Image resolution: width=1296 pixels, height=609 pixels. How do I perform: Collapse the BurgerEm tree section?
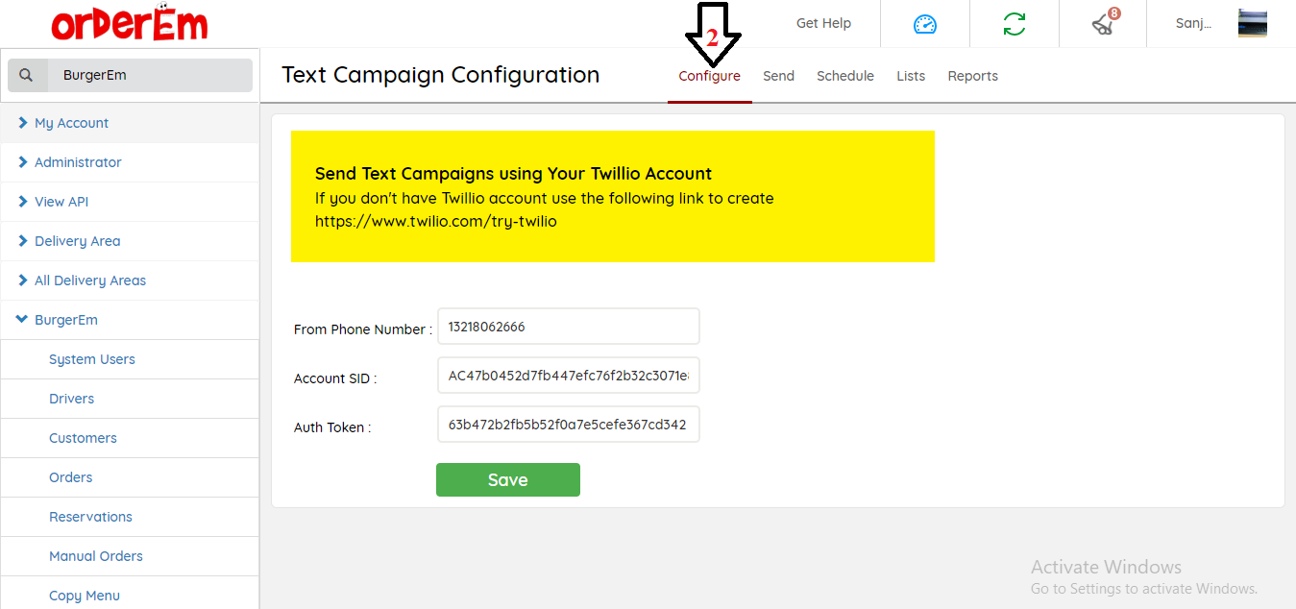(65, 320)
